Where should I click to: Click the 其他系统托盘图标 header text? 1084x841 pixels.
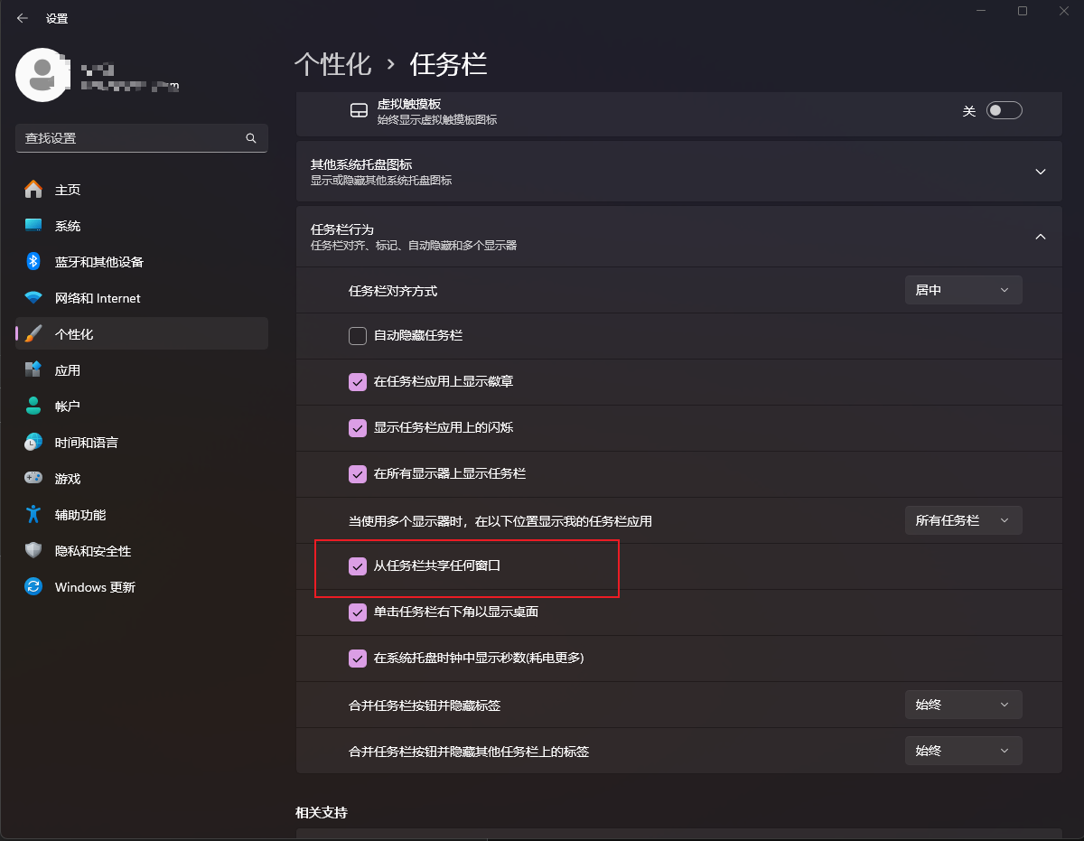361,164
